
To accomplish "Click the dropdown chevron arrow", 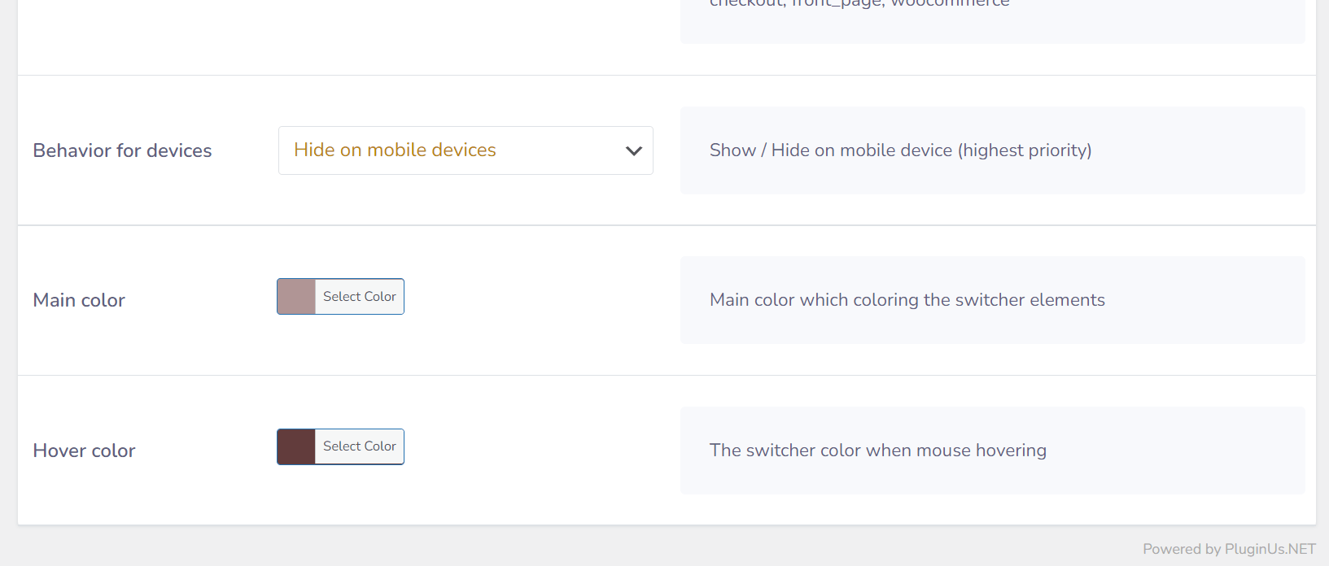I will pos(634,150).
